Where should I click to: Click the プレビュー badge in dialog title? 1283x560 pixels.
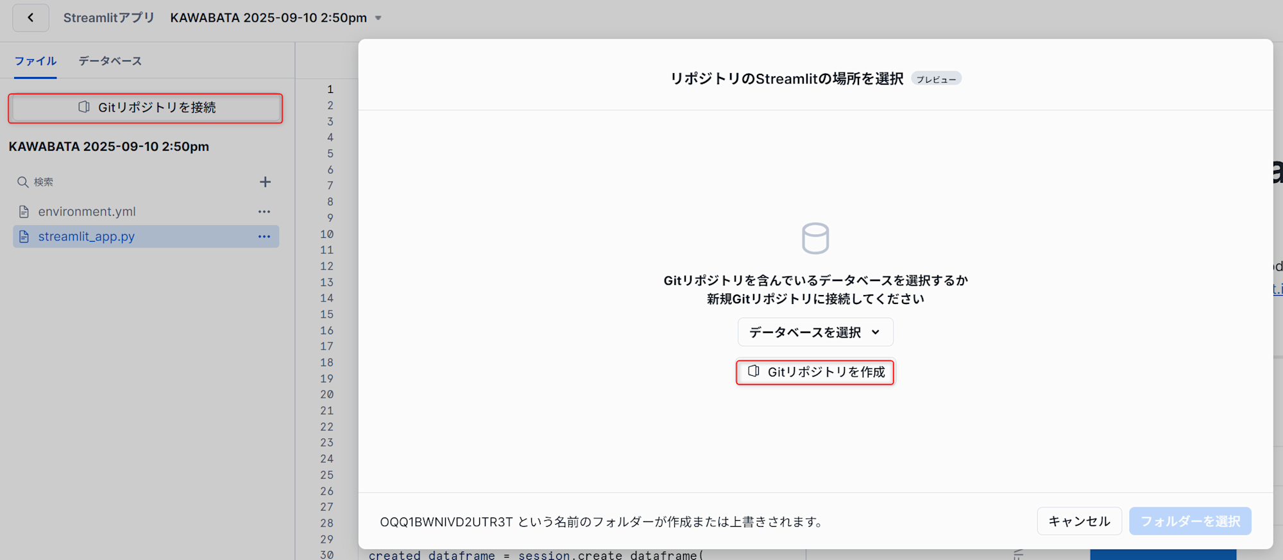[x=936, y=79]
